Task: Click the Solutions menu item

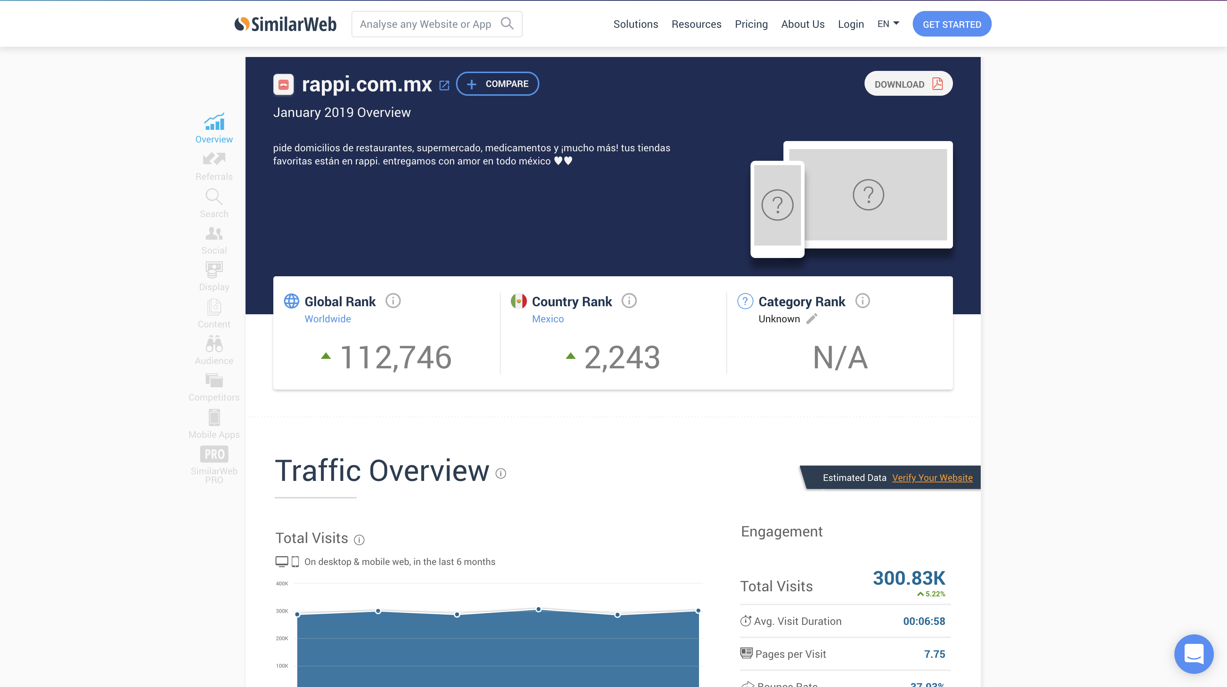Action: (x=635, y=24)
